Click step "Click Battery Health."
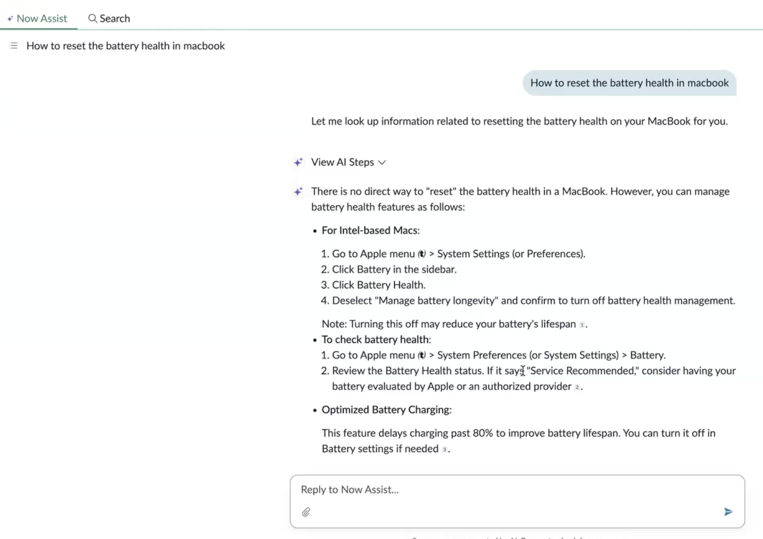 (379, 285)
